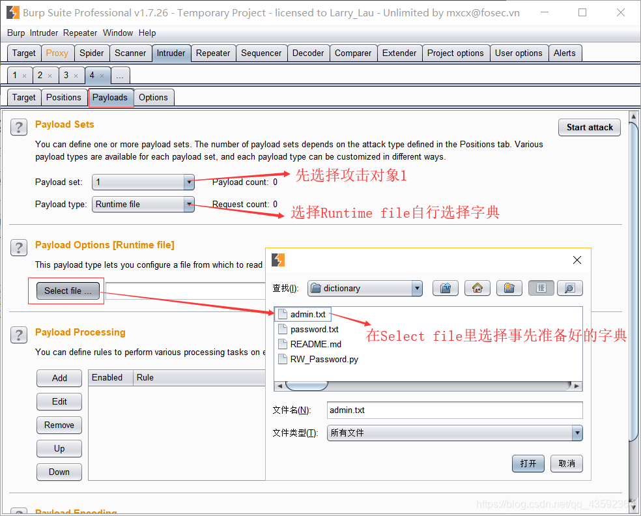Go to home folder in file dialog
The height and width of the screenshot is (516, 641).
pos(477,288)
